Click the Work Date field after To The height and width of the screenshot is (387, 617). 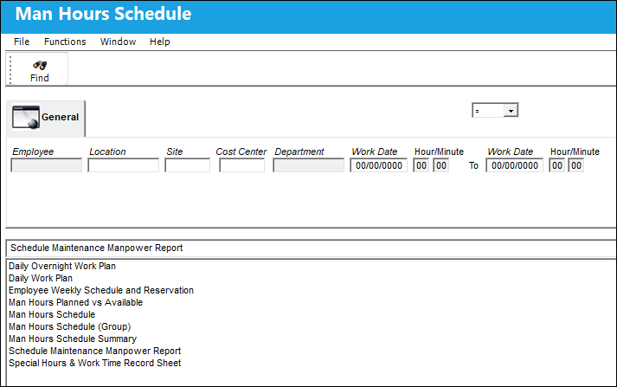point(514,165)
